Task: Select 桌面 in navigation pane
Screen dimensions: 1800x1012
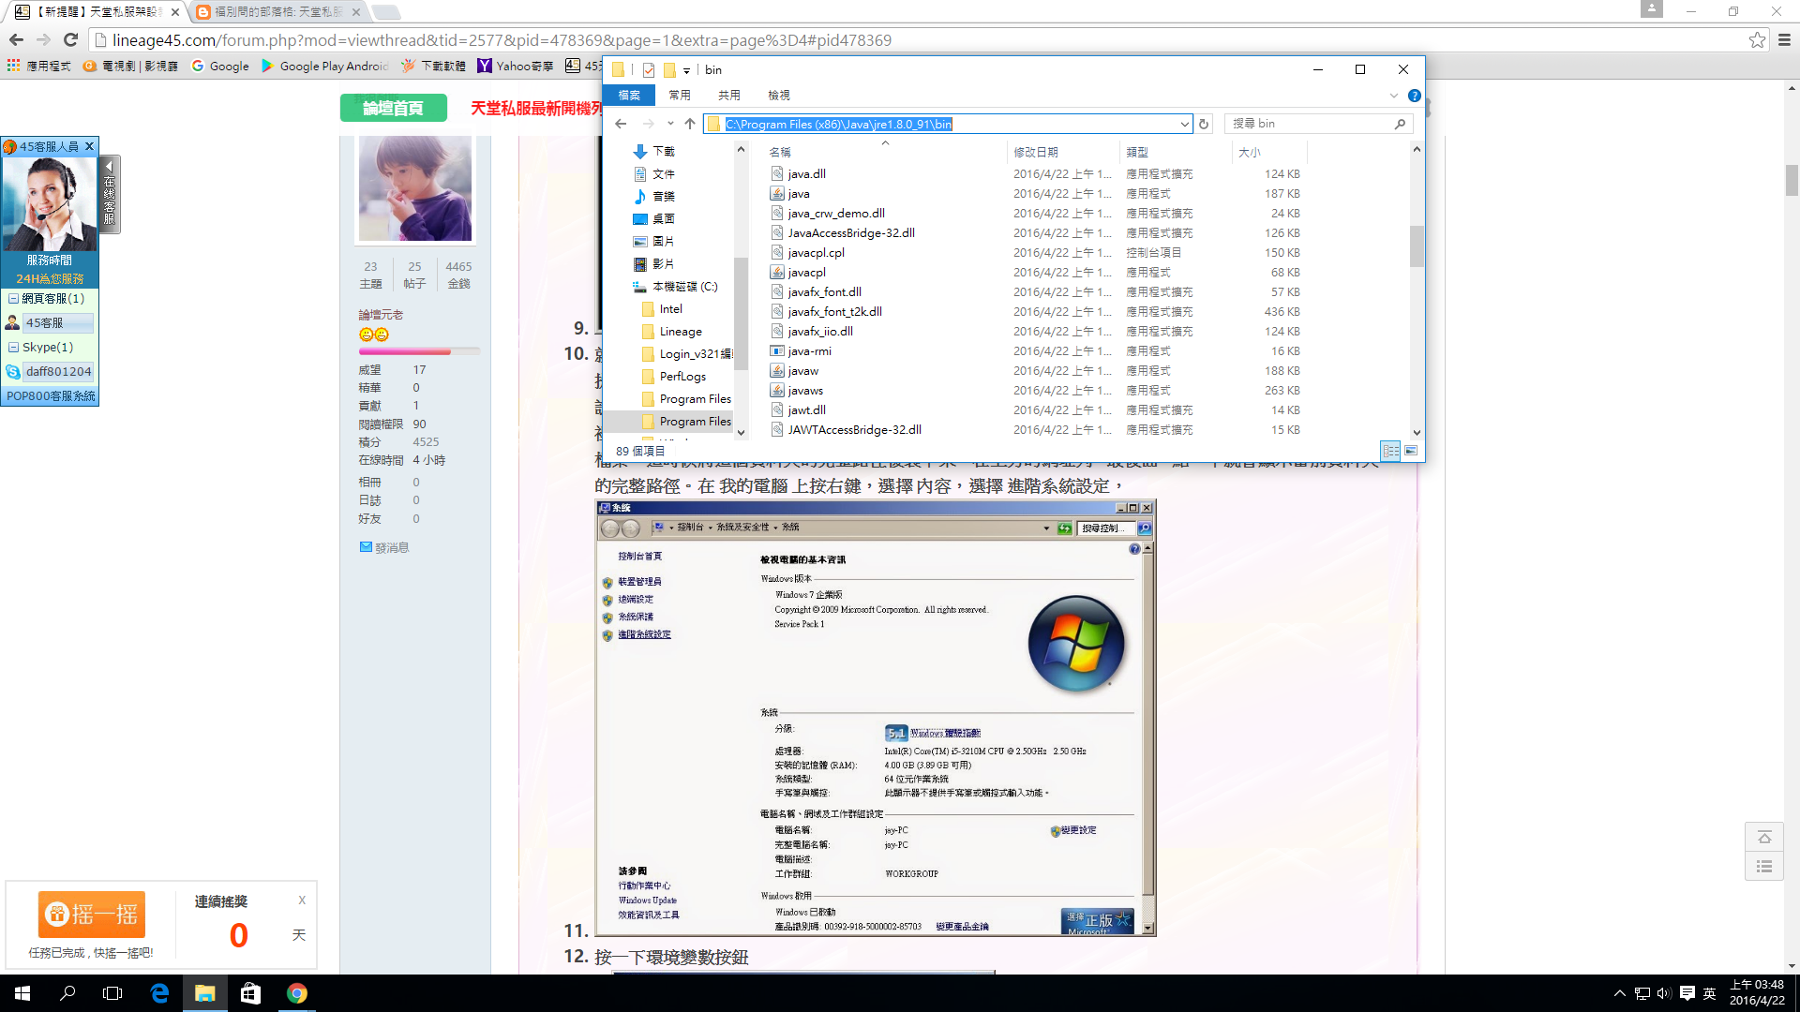Action: (x=664, y=219)
